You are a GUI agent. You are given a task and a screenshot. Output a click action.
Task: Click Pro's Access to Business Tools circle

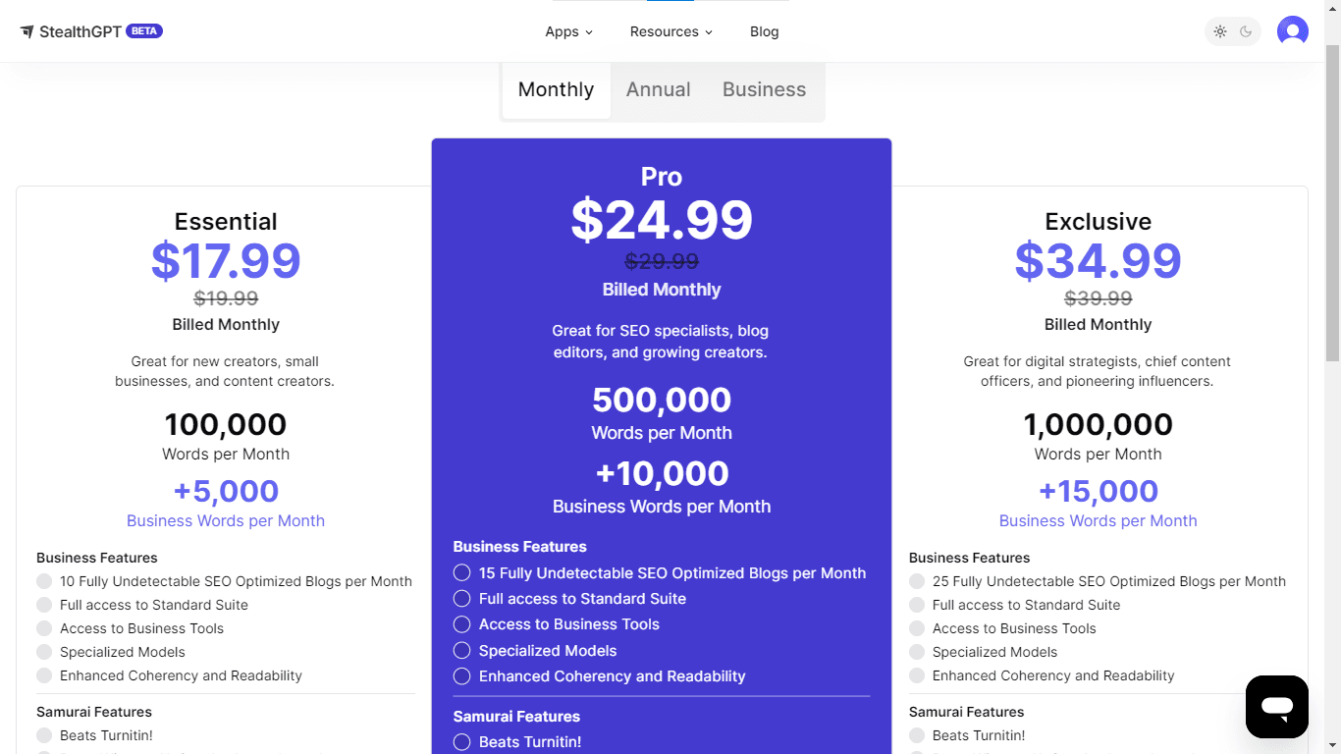pyautogui.click(x=462, y=624)
